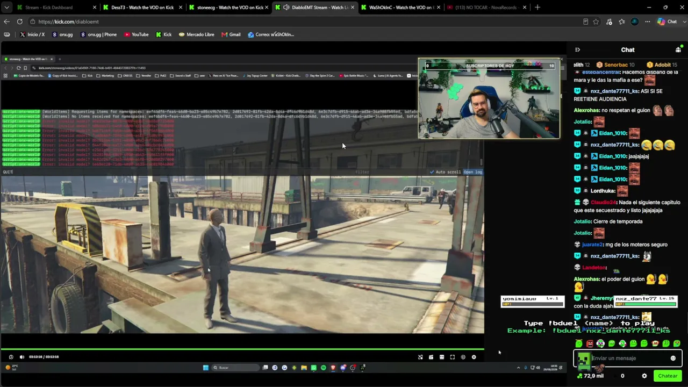The width and height of the screenshot is (688, 387).
Task: Open File Explorer from the taskbar
Action: tap(304, 368)
